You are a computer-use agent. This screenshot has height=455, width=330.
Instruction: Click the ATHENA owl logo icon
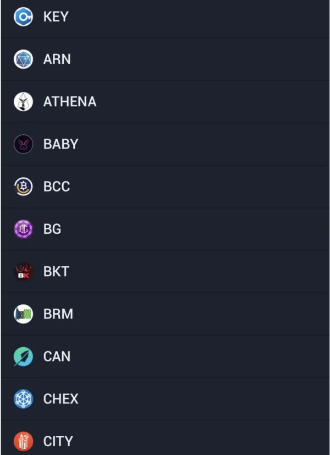tap(23, 101)
